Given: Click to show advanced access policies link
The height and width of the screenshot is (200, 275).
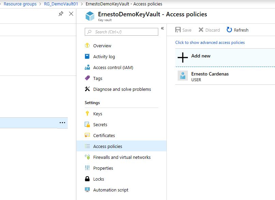Looking at the screenshot, I should (x=210, y=43).
